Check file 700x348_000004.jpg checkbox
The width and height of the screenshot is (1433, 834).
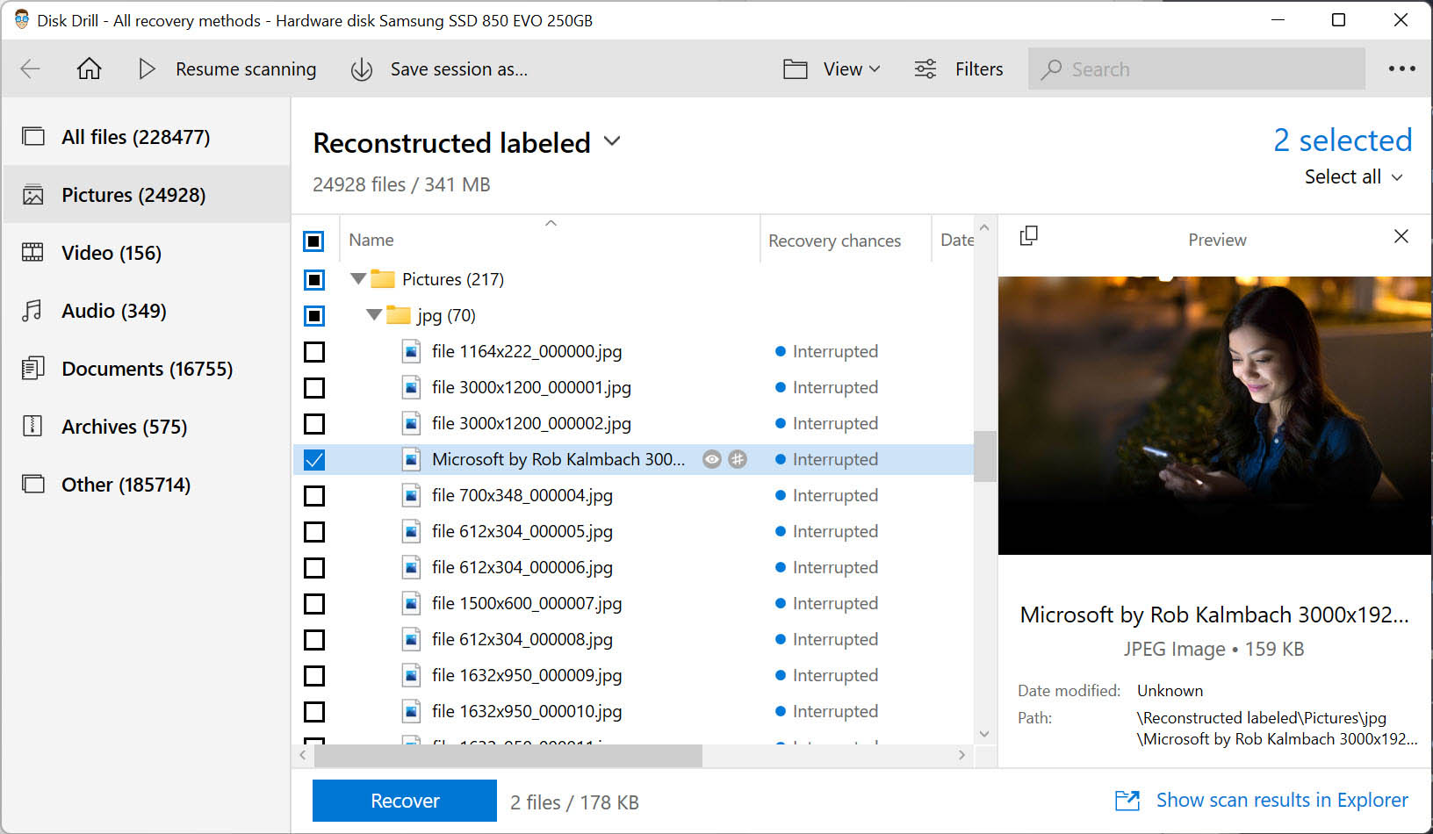(x=313, y=495)
